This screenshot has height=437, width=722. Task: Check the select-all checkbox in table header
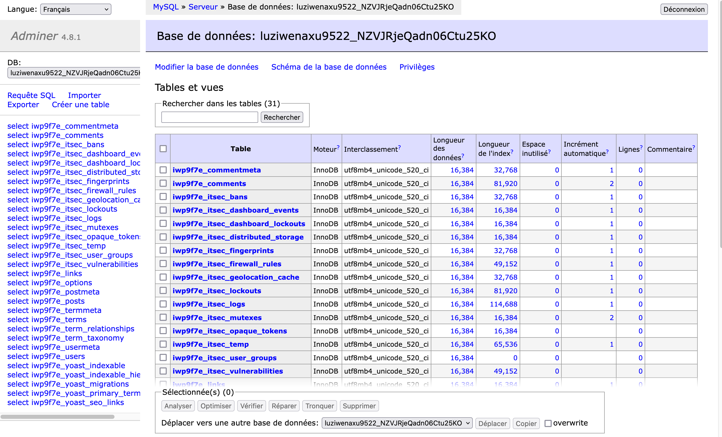[x=163, y=149]
